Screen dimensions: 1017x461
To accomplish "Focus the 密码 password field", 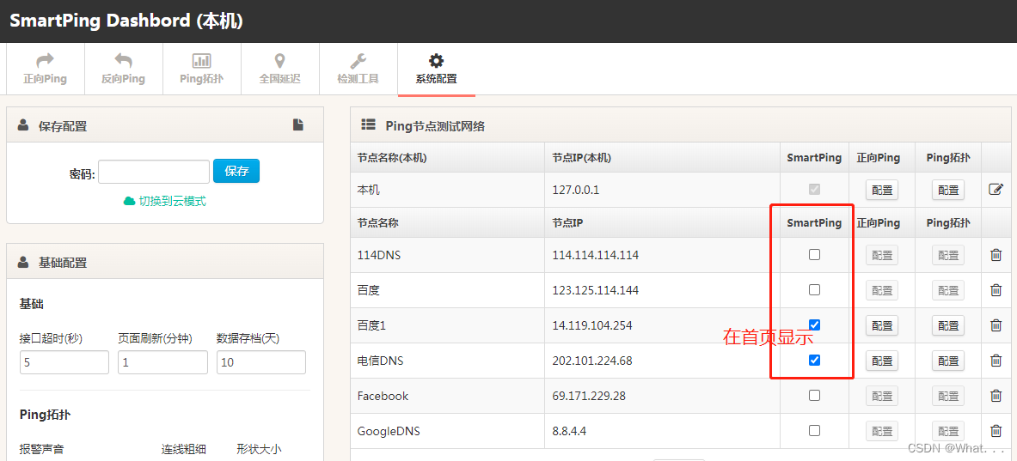I will click(154, 172).
